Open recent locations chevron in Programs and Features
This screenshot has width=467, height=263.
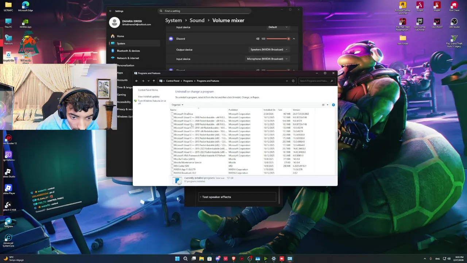[x=148, y=81]
